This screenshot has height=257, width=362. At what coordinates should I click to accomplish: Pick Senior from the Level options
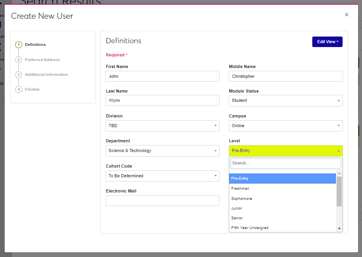point(282,218)
